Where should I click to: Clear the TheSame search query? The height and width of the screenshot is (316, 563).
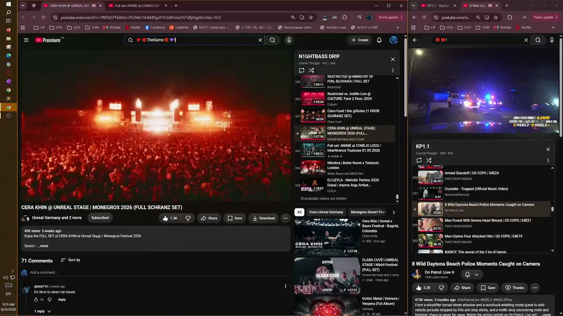click(x=260, y=40)
